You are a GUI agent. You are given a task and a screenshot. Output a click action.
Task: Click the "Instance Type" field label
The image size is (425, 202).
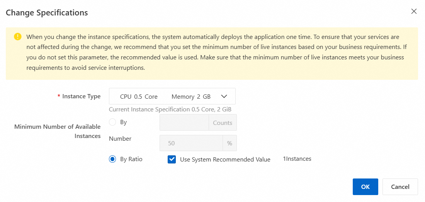pos(81,96)
